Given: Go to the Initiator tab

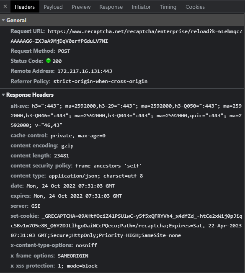Looking at the screenshot, I should [x=141, y=7].
